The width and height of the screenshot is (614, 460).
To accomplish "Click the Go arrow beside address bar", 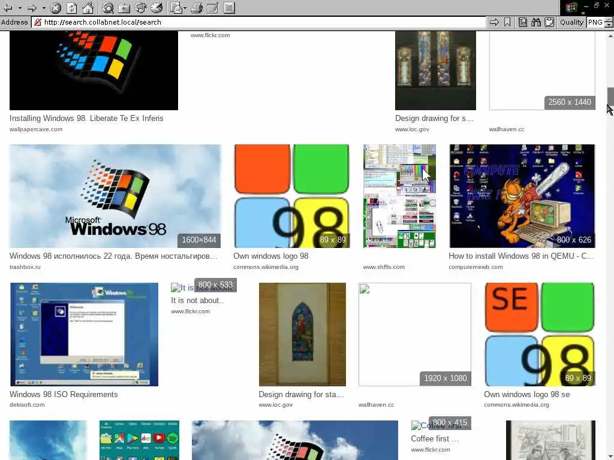I will pos(494,22).
